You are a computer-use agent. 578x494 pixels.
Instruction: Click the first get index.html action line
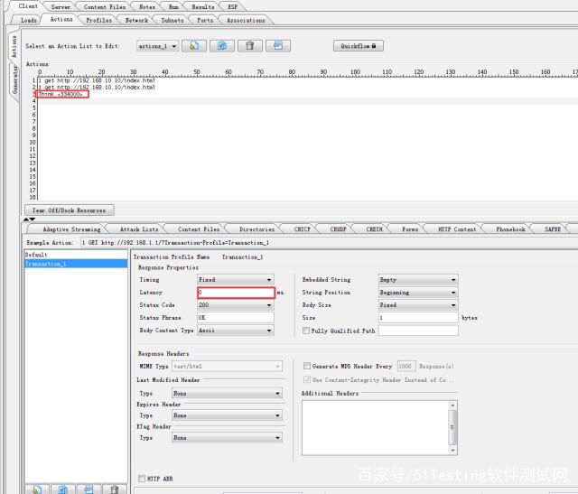click(x=97, y=80)
